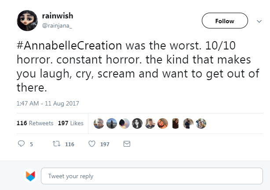The height and width of the screenshot is (190, 270).
Task: Click the beach-scene liker avatar
Action: click(x=112, y=123)
